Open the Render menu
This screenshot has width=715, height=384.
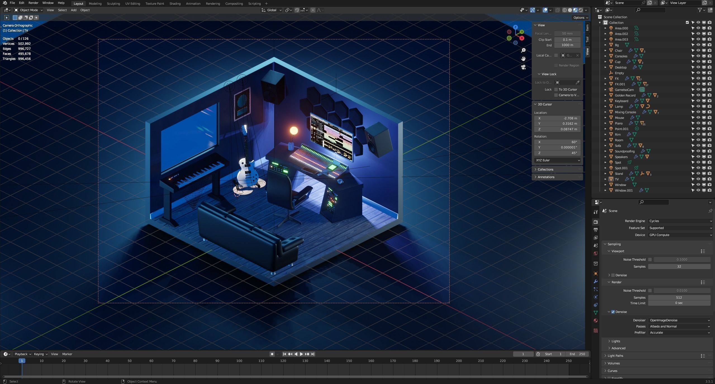pos(33,3)
